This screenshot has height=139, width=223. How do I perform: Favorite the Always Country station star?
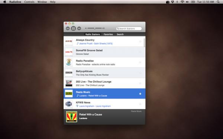140,42
